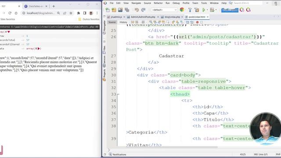281x158 pixels.
Task: Click the Redo arrow in NetBeans toolbar
Action: [x=143, y=10]
